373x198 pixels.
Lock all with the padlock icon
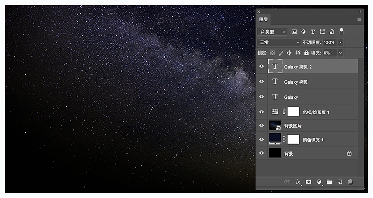(306, 53)
